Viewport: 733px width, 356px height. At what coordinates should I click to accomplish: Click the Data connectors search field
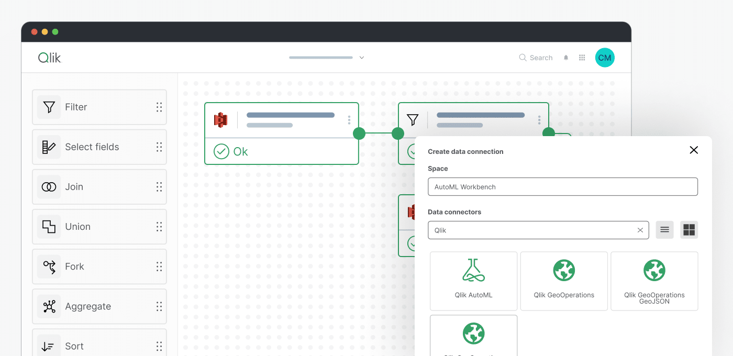pyautogui.click(x=538, y=230)
